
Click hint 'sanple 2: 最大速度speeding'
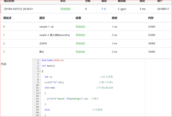[55, 35]
